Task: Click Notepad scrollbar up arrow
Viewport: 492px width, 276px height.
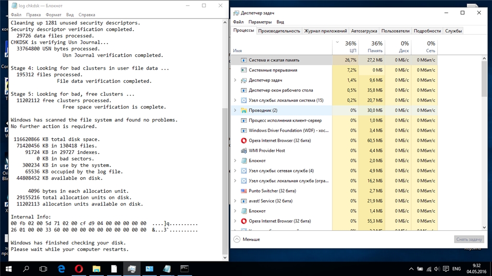Action: (x=225, y=23)
